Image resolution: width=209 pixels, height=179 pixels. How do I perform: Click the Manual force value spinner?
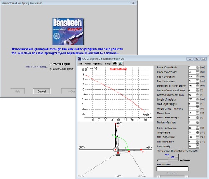pyautogui.click(x=198, y=113)
